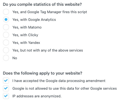Select the Yandex radio button

click(x=6, y=42)
